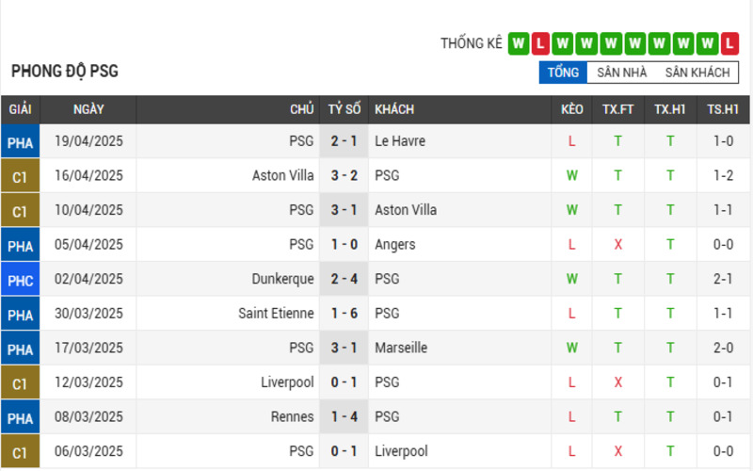Click C1 badge for 16/04/2025 match

[x=20, y=176]
